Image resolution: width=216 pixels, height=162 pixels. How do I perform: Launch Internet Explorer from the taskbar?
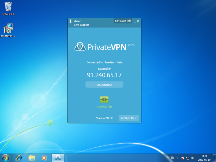19,157
